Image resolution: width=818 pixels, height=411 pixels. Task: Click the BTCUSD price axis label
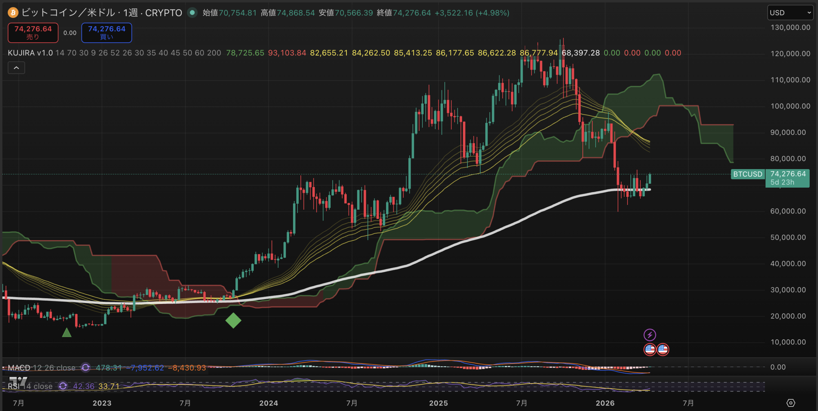click(x=748, y=174)
